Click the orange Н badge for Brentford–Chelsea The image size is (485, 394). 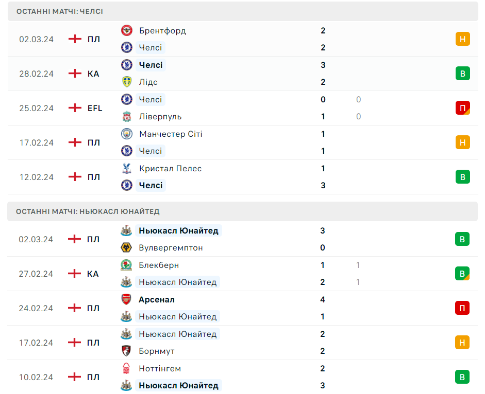point(462,39)
